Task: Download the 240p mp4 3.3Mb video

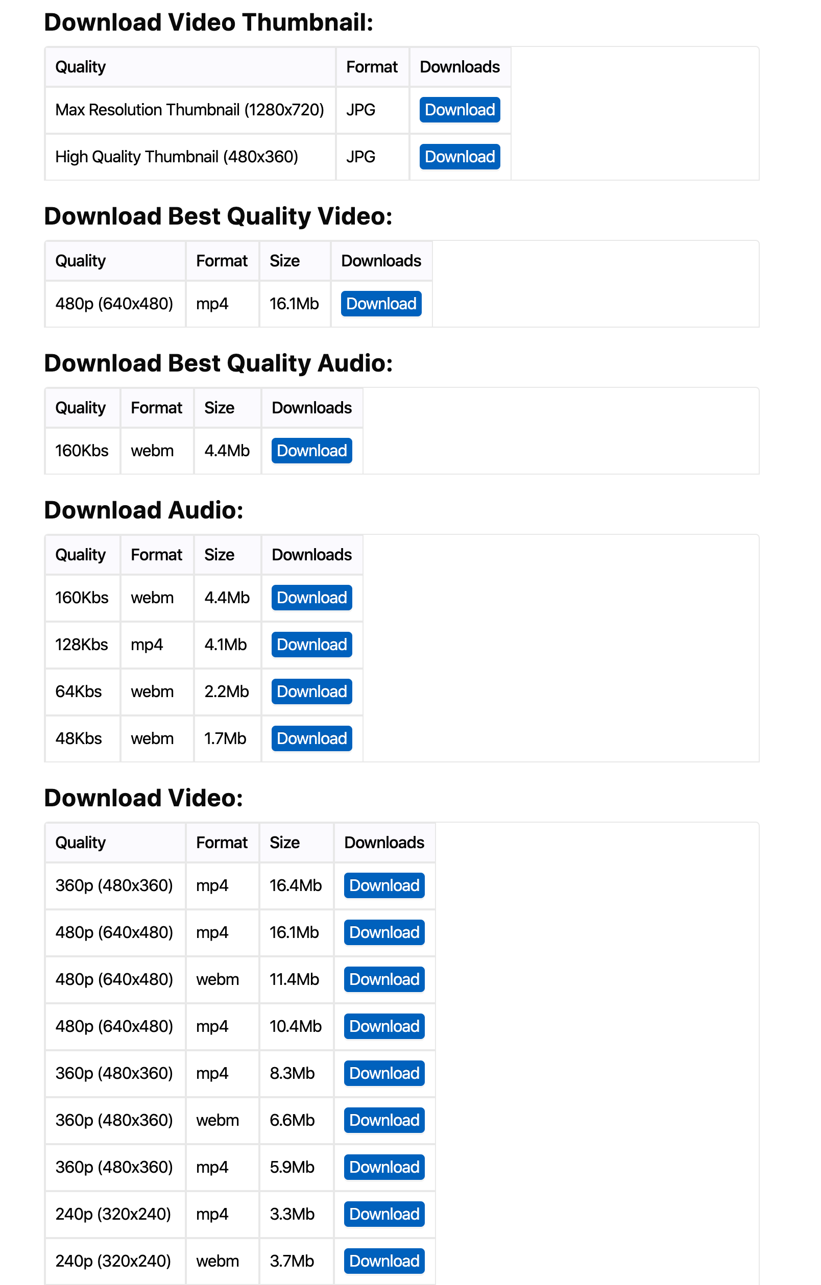Action: click(x=384, y=1214)
